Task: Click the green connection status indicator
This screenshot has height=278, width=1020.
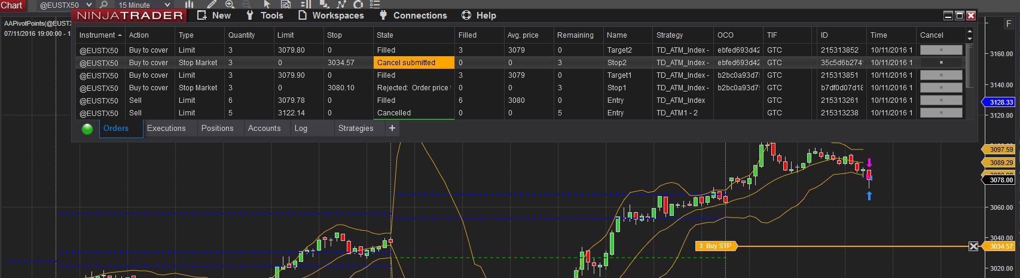Action: click(x=87, y=129)
